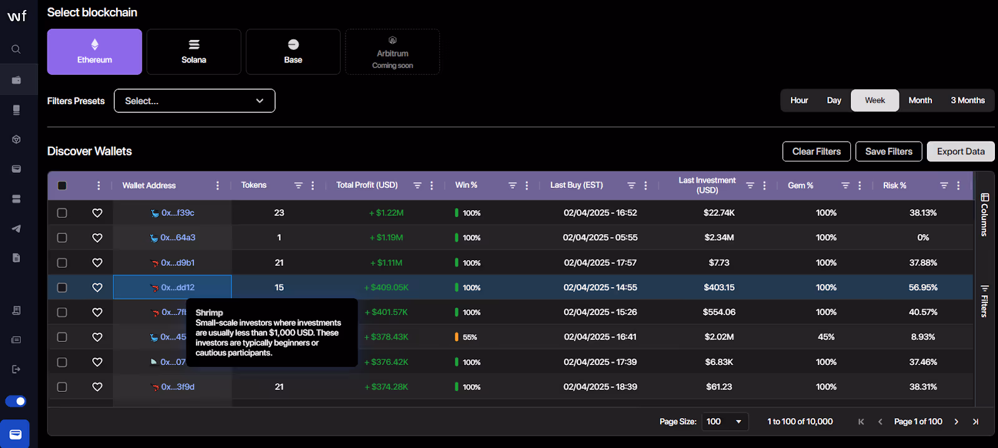Screen dimensions: 998x448
Task: Open the Filters Presets dropdown
Action: pos(195,101)
